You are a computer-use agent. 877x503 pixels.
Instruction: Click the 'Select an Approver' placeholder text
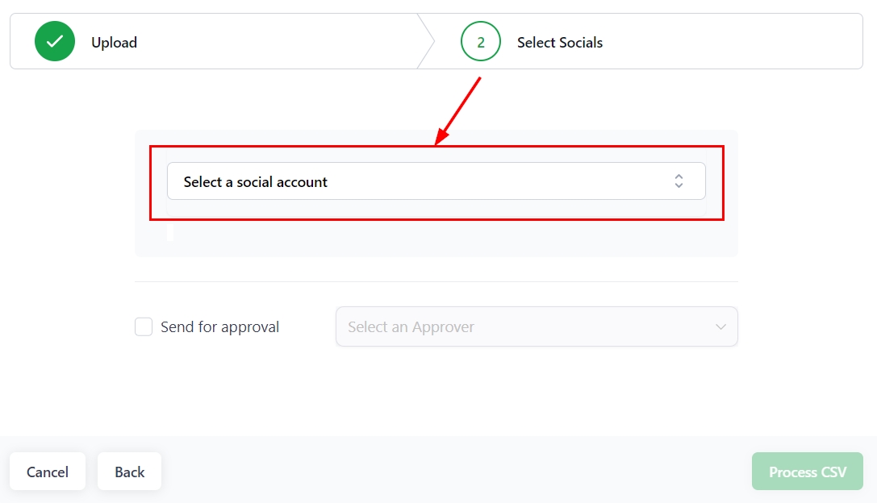pyautogui.click(x=411, y=327)
